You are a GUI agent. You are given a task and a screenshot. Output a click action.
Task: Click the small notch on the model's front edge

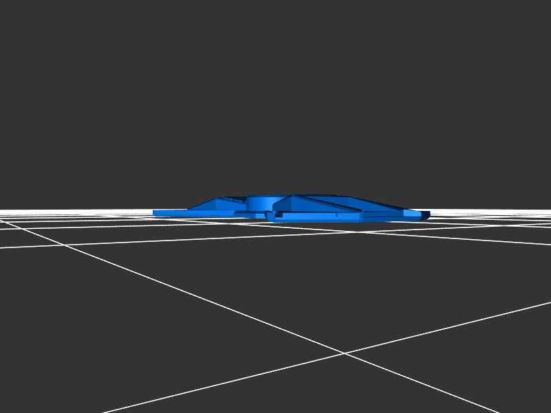tap(271, 217)
